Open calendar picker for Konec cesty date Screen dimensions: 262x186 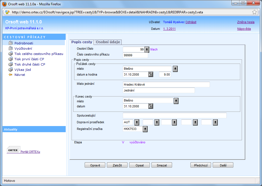tap(151, 106)
